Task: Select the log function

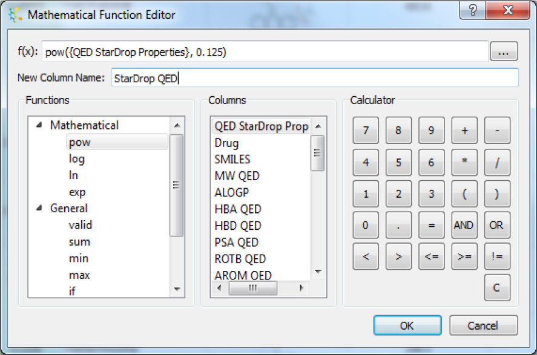Action: 77,158
